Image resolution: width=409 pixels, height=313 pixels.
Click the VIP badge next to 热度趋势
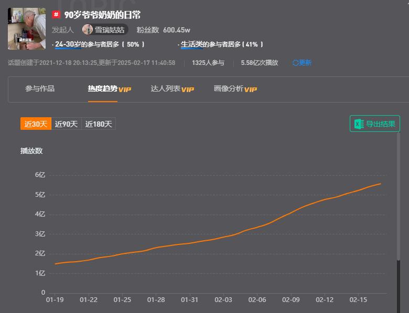click(125, 90)
